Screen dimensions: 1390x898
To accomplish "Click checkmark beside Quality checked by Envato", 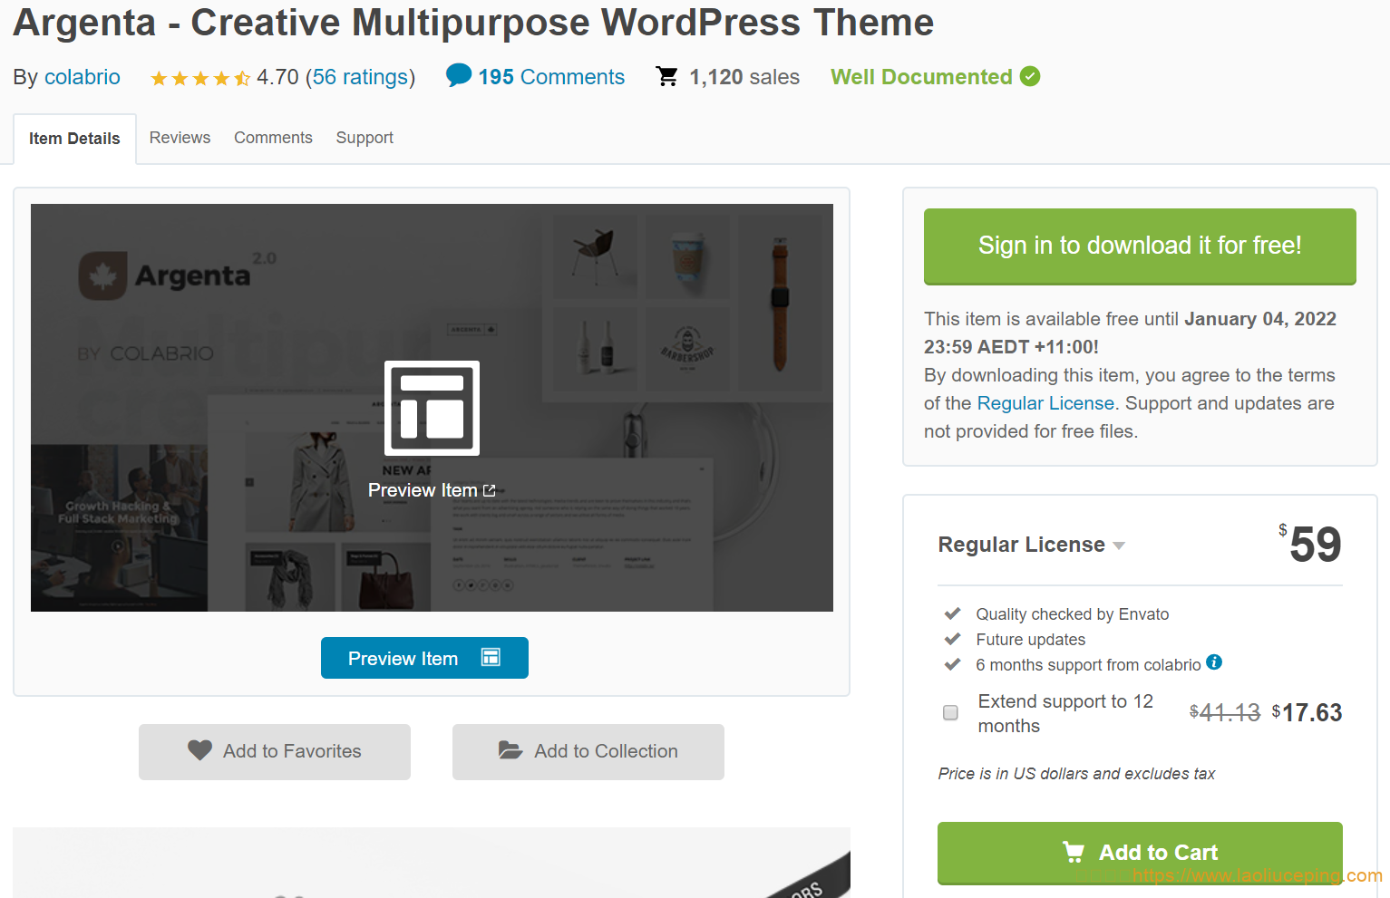I will pyautogui.click(x=952, y=613).
